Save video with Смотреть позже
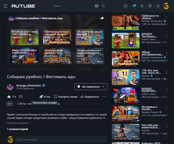The height and width of the screenshot is (144, 174). pyautogui.click(x=66, y=97)
